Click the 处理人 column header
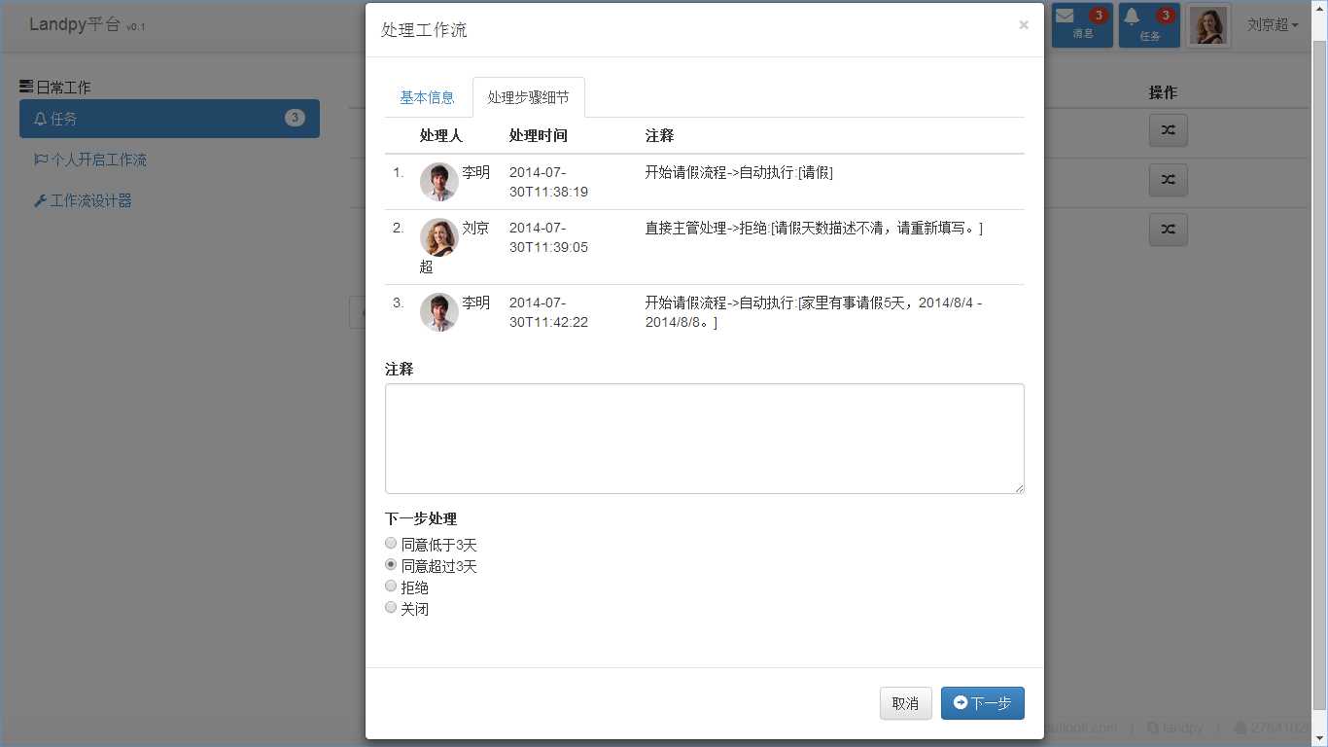This screenshot has width=1328, height=747. click(x=441, y=135)
